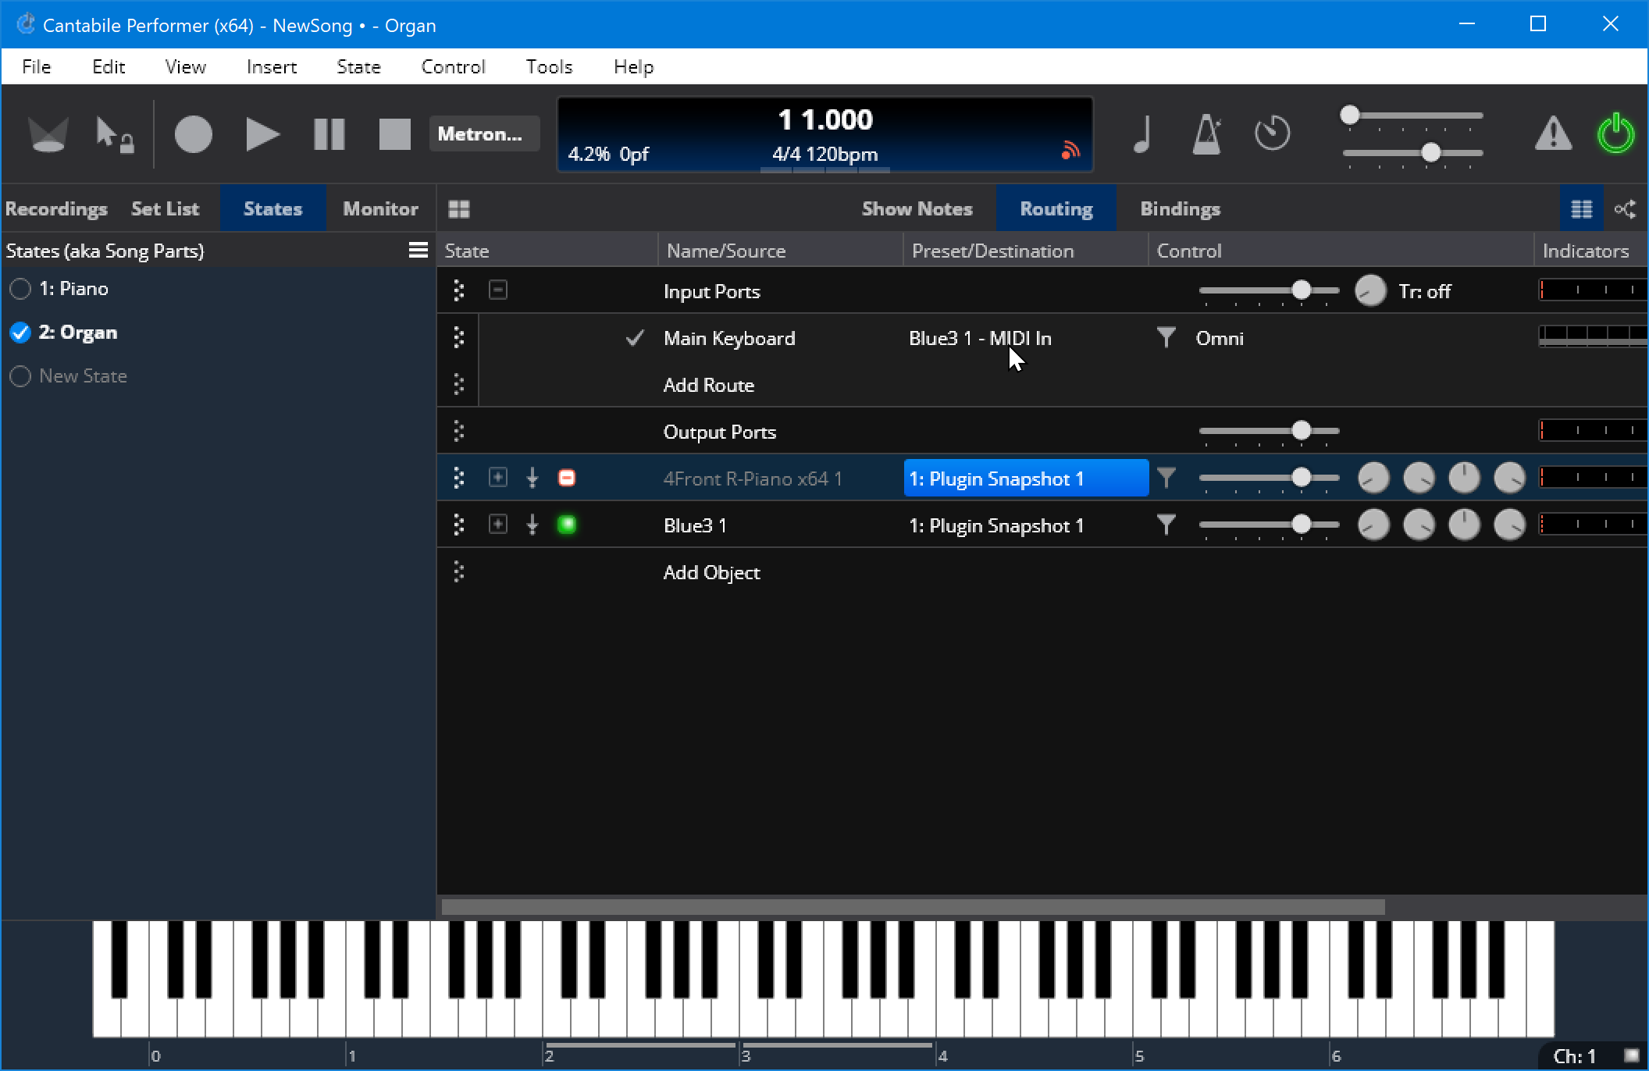Toggle the Main Keyboard route checkmark
The image size is (1649, 1071).
pyautogui.click(x=635, y=337)
